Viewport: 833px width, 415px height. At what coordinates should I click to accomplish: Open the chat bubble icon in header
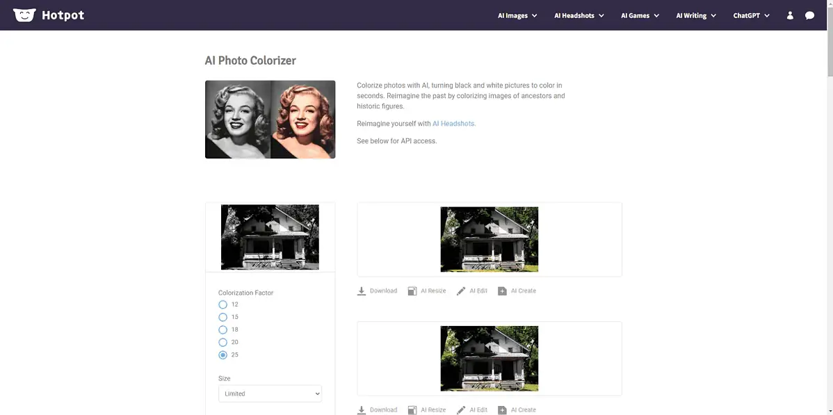[x=809, y=15]
